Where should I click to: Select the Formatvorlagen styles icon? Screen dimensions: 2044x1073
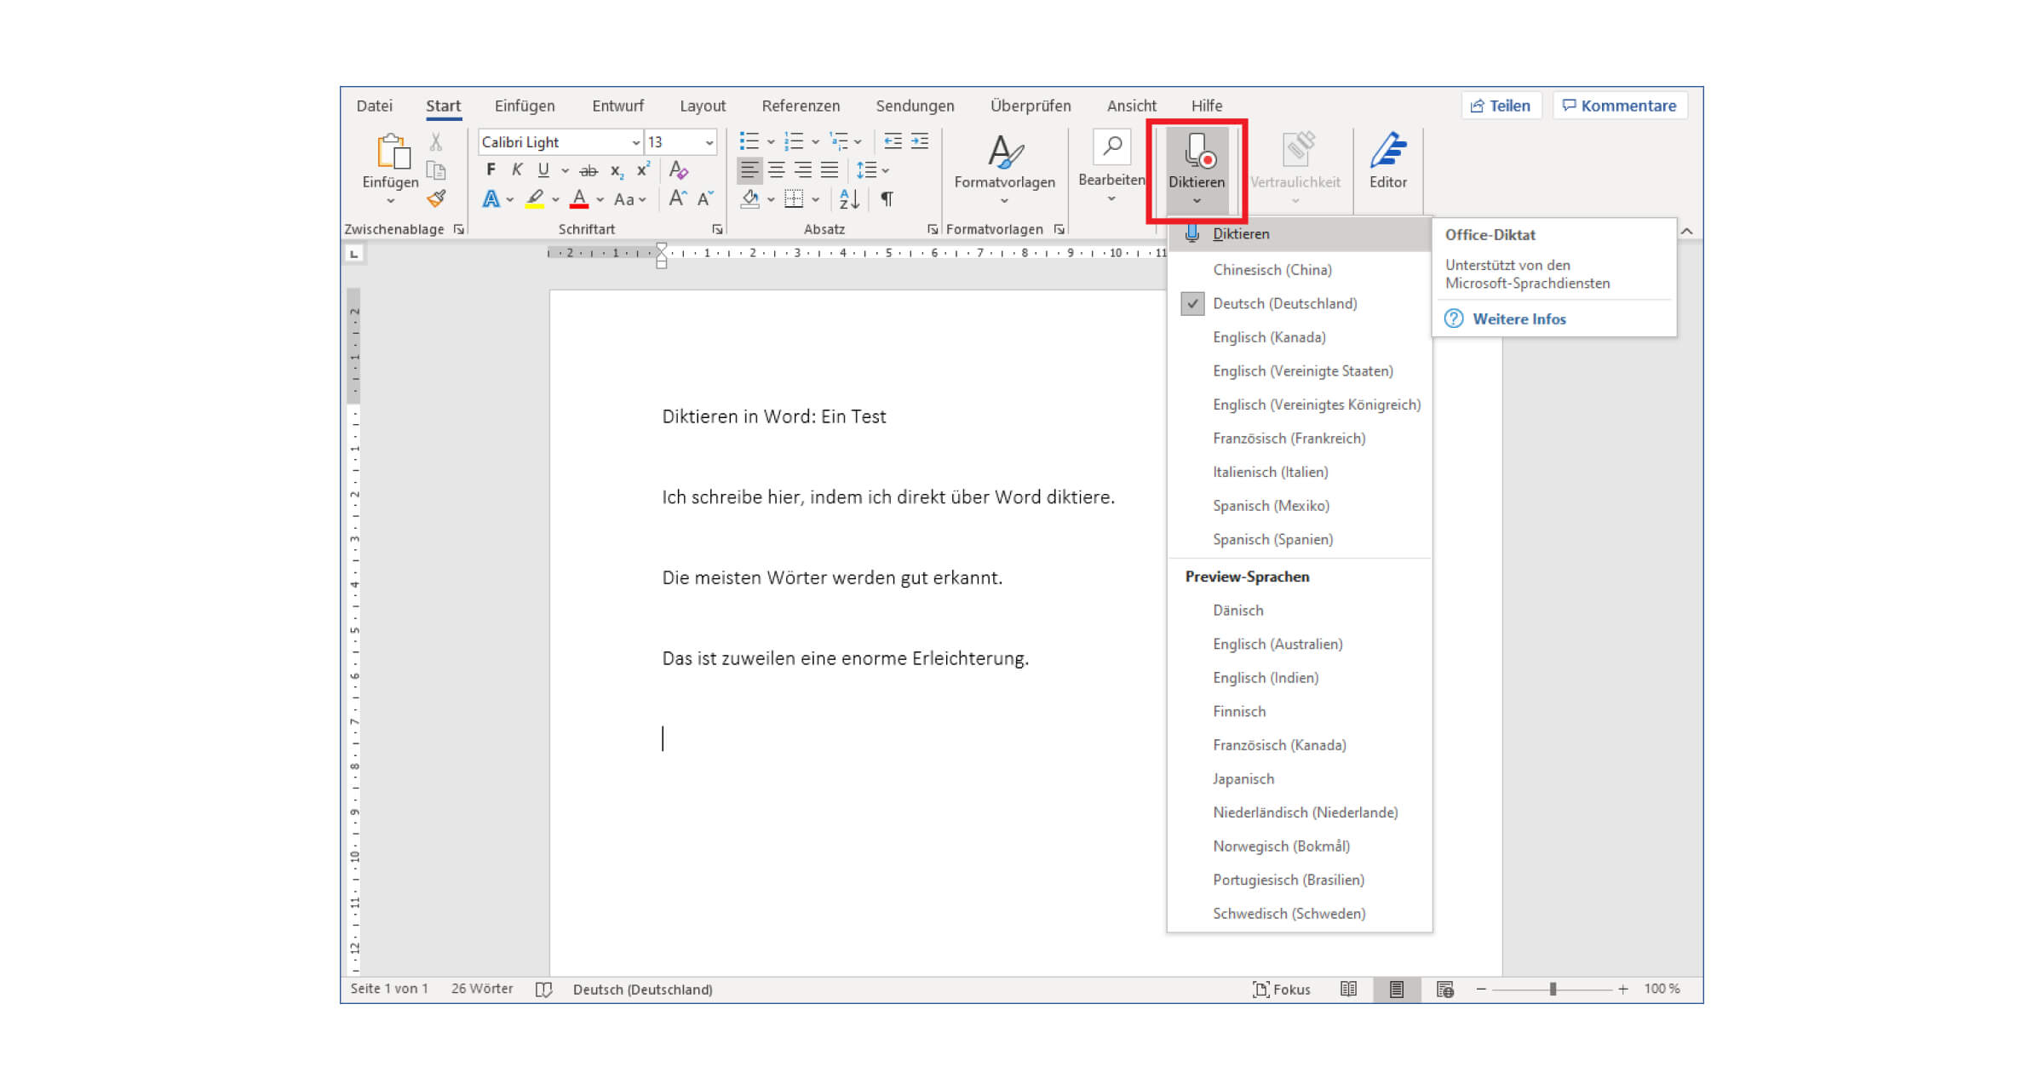point(1005,153)
